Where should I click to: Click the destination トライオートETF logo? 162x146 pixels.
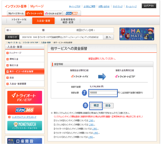click(125, 77)
